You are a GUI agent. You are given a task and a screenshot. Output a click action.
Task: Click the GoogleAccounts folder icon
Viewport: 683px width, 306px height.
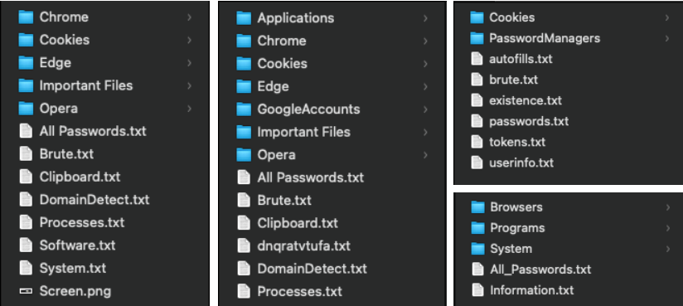click(x=244, y=109)
